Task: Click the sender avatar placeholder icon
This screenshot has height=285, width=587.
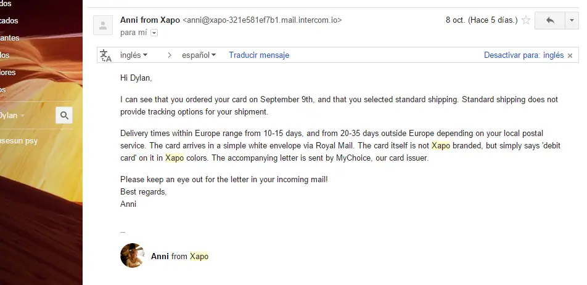Action: click(103, 25)
